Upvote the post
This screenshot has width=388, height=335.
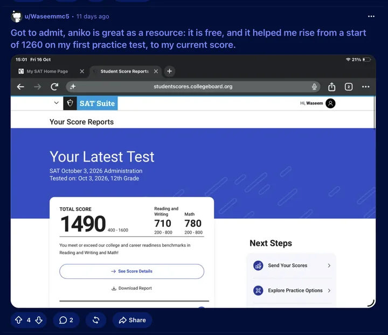pos(18,320)
